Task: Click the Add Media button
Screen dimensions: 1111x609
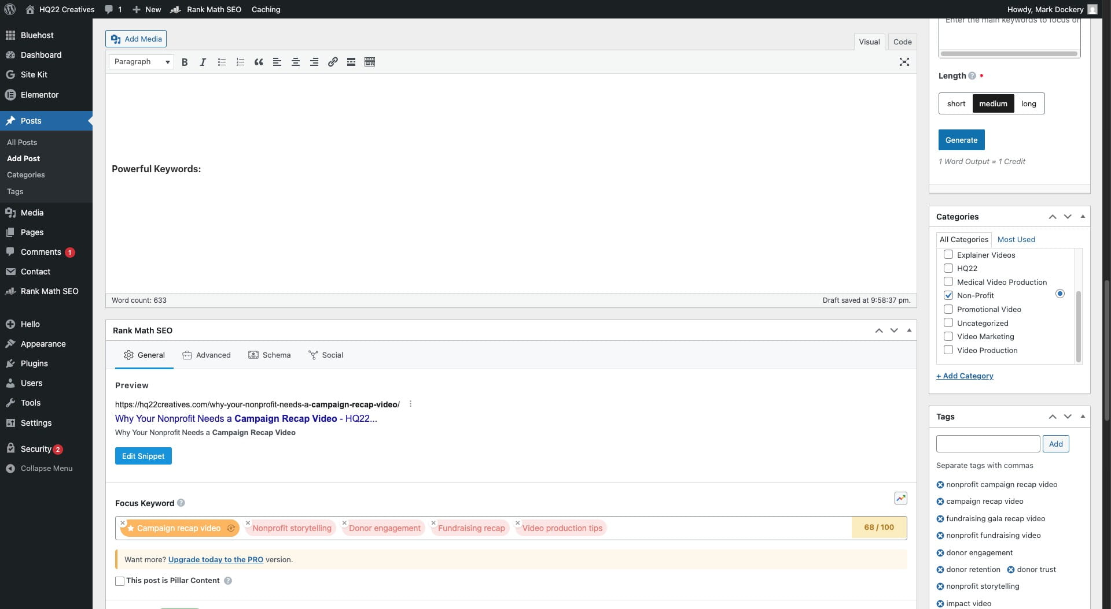Action: pos(136,39)
